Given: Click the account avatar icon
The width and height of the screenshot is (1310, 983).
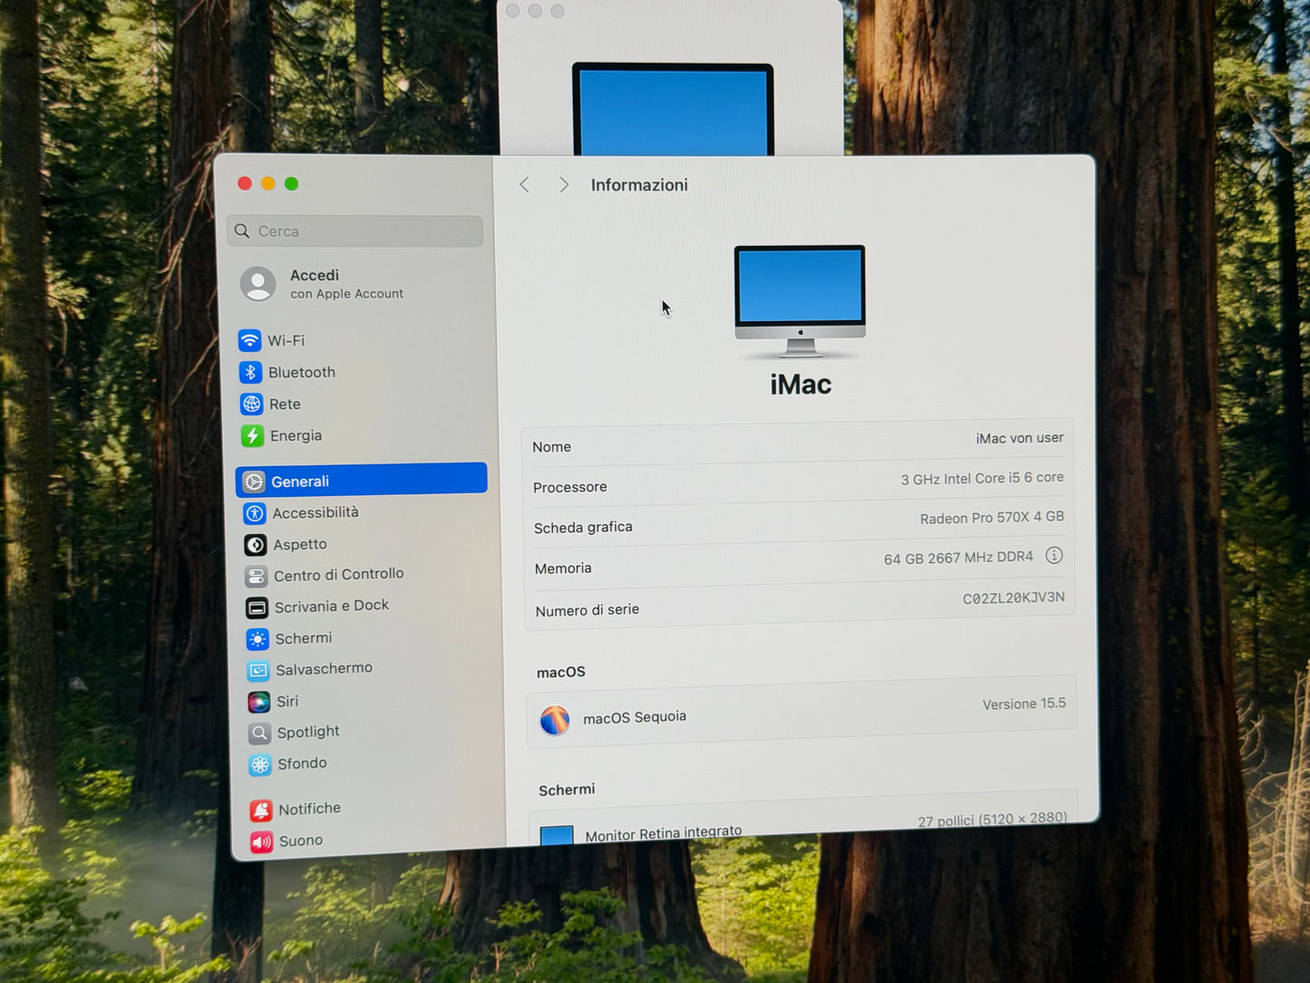Looking at the screenshot, I should 258,284.
